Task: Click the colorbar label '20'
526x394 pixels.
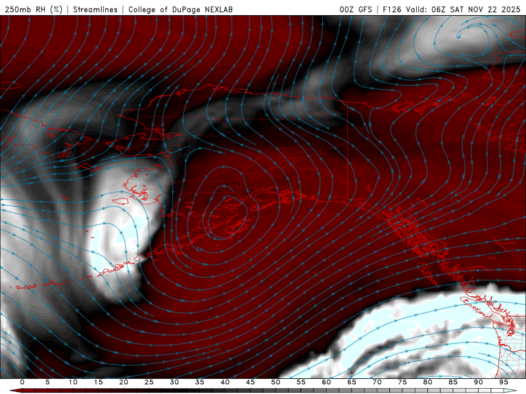Action: pos(124,382)
